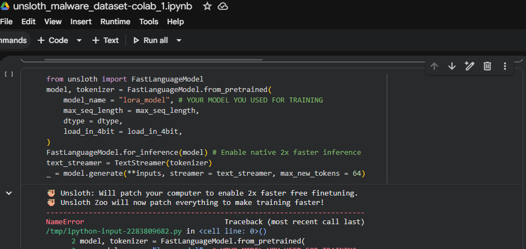Click the cloud save status icon
The image size is (526, 249).
(223, 7)
